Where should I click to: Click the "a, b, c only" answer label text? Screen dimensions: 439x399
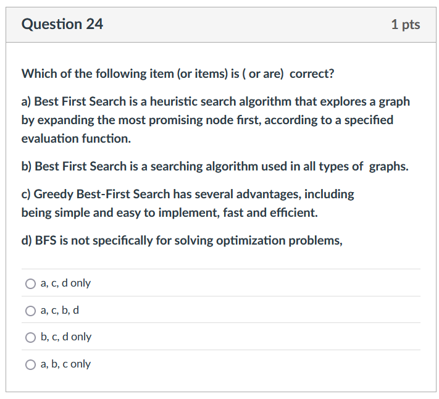(65, 364)
